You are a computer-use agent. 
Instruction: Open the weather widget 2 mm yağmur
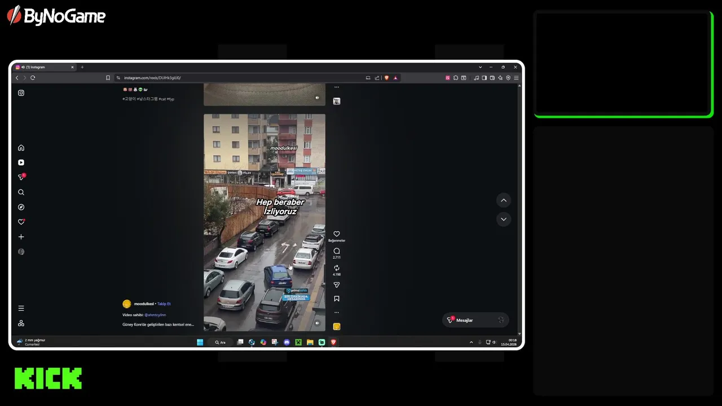point(31,342)
